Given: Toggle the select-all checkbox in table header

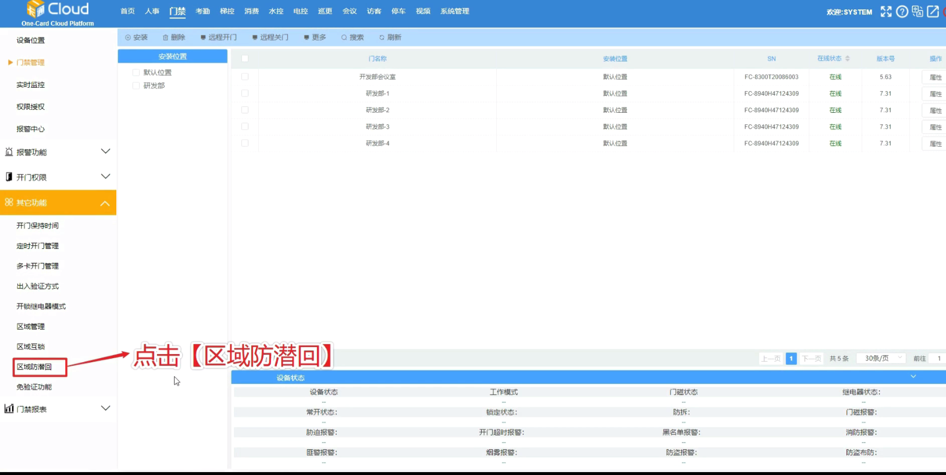Looking at the screenshot, I should (x=245, y=59).
